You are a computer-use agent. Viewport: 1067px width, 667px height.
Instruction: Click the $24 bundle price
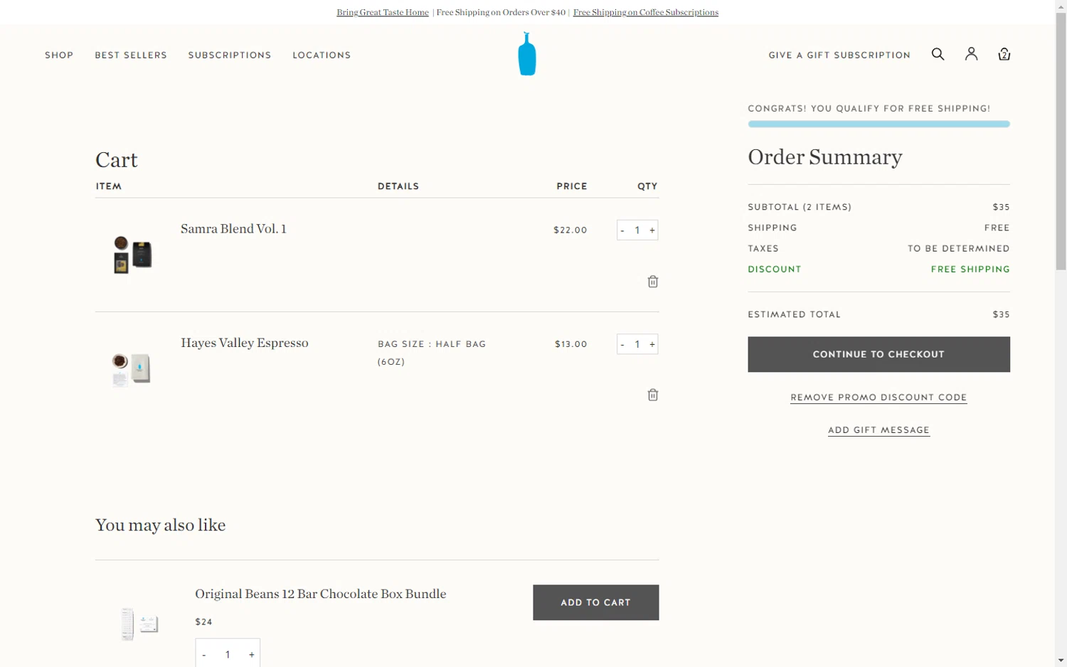[203, 621]
